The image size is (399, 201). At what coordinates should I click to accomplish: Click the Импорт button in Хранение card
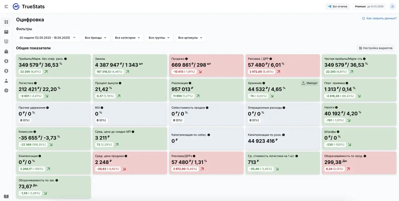coord(310,83)
